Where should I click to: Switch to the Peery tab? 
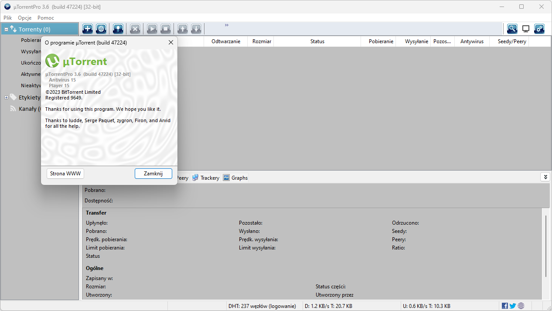(x=182, y=178)
